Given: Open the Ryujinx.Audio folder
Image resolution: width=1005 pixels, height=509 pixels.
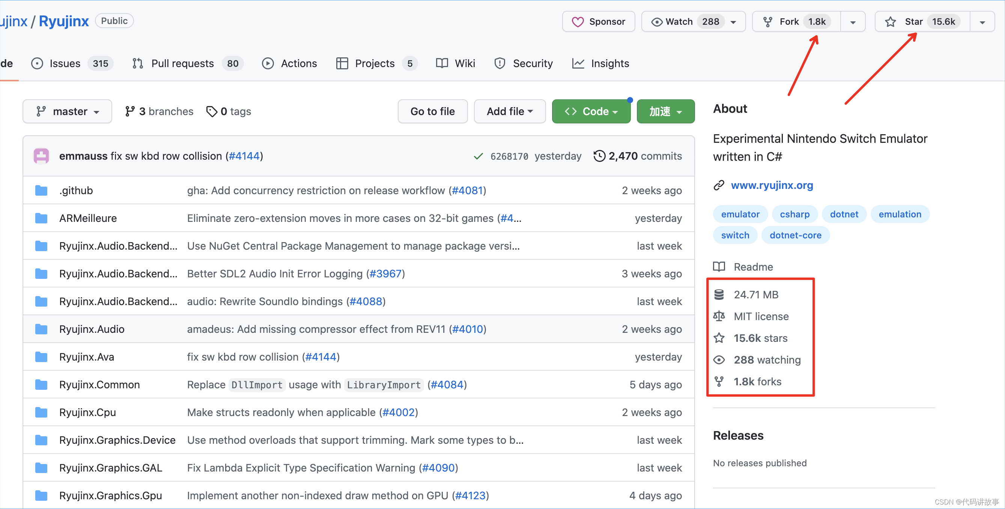Looking at the screenshot, I should point(92,329).
